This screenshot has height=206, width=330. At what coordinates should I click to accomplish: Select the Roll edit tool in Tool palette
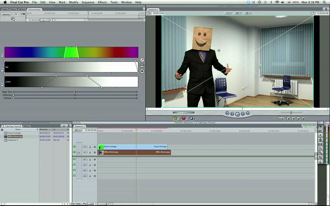[x=320, y=140]
